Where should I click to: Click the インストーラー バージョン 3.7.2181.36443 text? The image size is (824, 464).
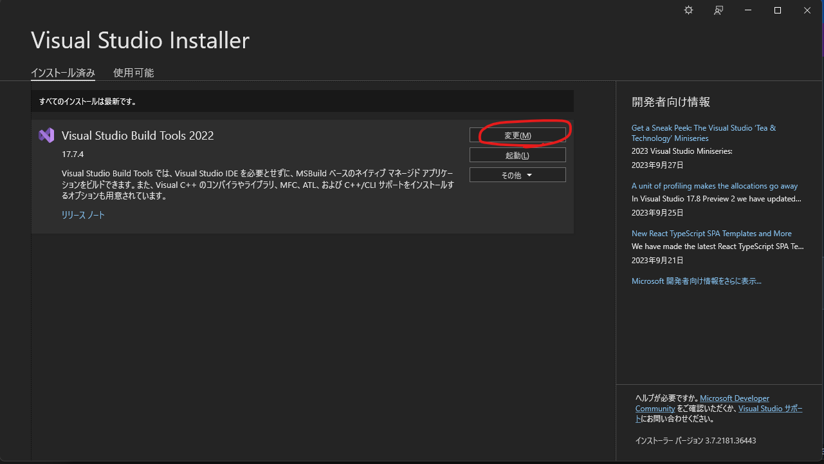point(695,441)
